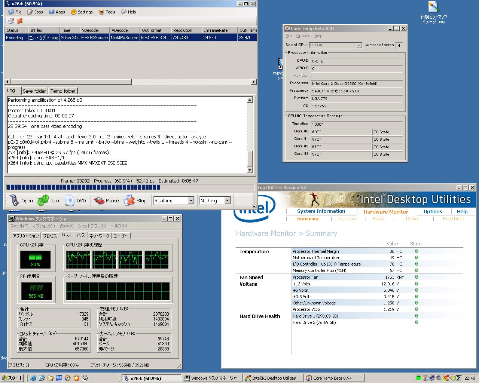Open the Help menu in x264
Viewport: 479px width, 383px height.
(x=128, y=12)
